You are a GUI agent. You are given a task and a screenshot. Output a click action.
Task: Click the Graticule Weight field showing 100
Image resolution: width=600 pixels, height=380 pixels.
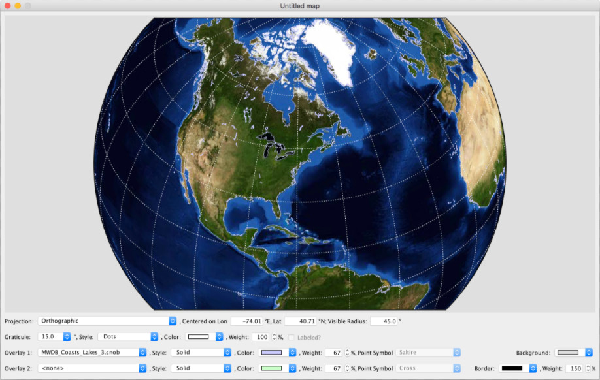(261, 337)
